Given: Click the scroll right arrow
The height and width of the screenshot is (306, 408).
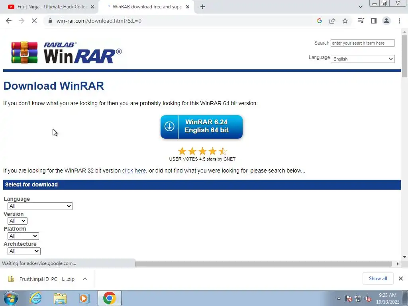Looking at the screenshot, I should (x=398, y=264).
